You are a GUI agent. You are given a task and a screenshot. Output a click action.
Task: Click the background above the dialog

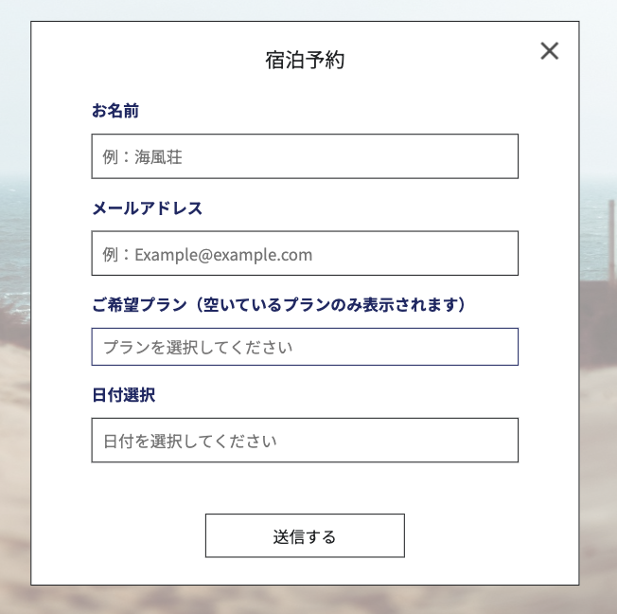pyautogui.click(x=305, y=9)
